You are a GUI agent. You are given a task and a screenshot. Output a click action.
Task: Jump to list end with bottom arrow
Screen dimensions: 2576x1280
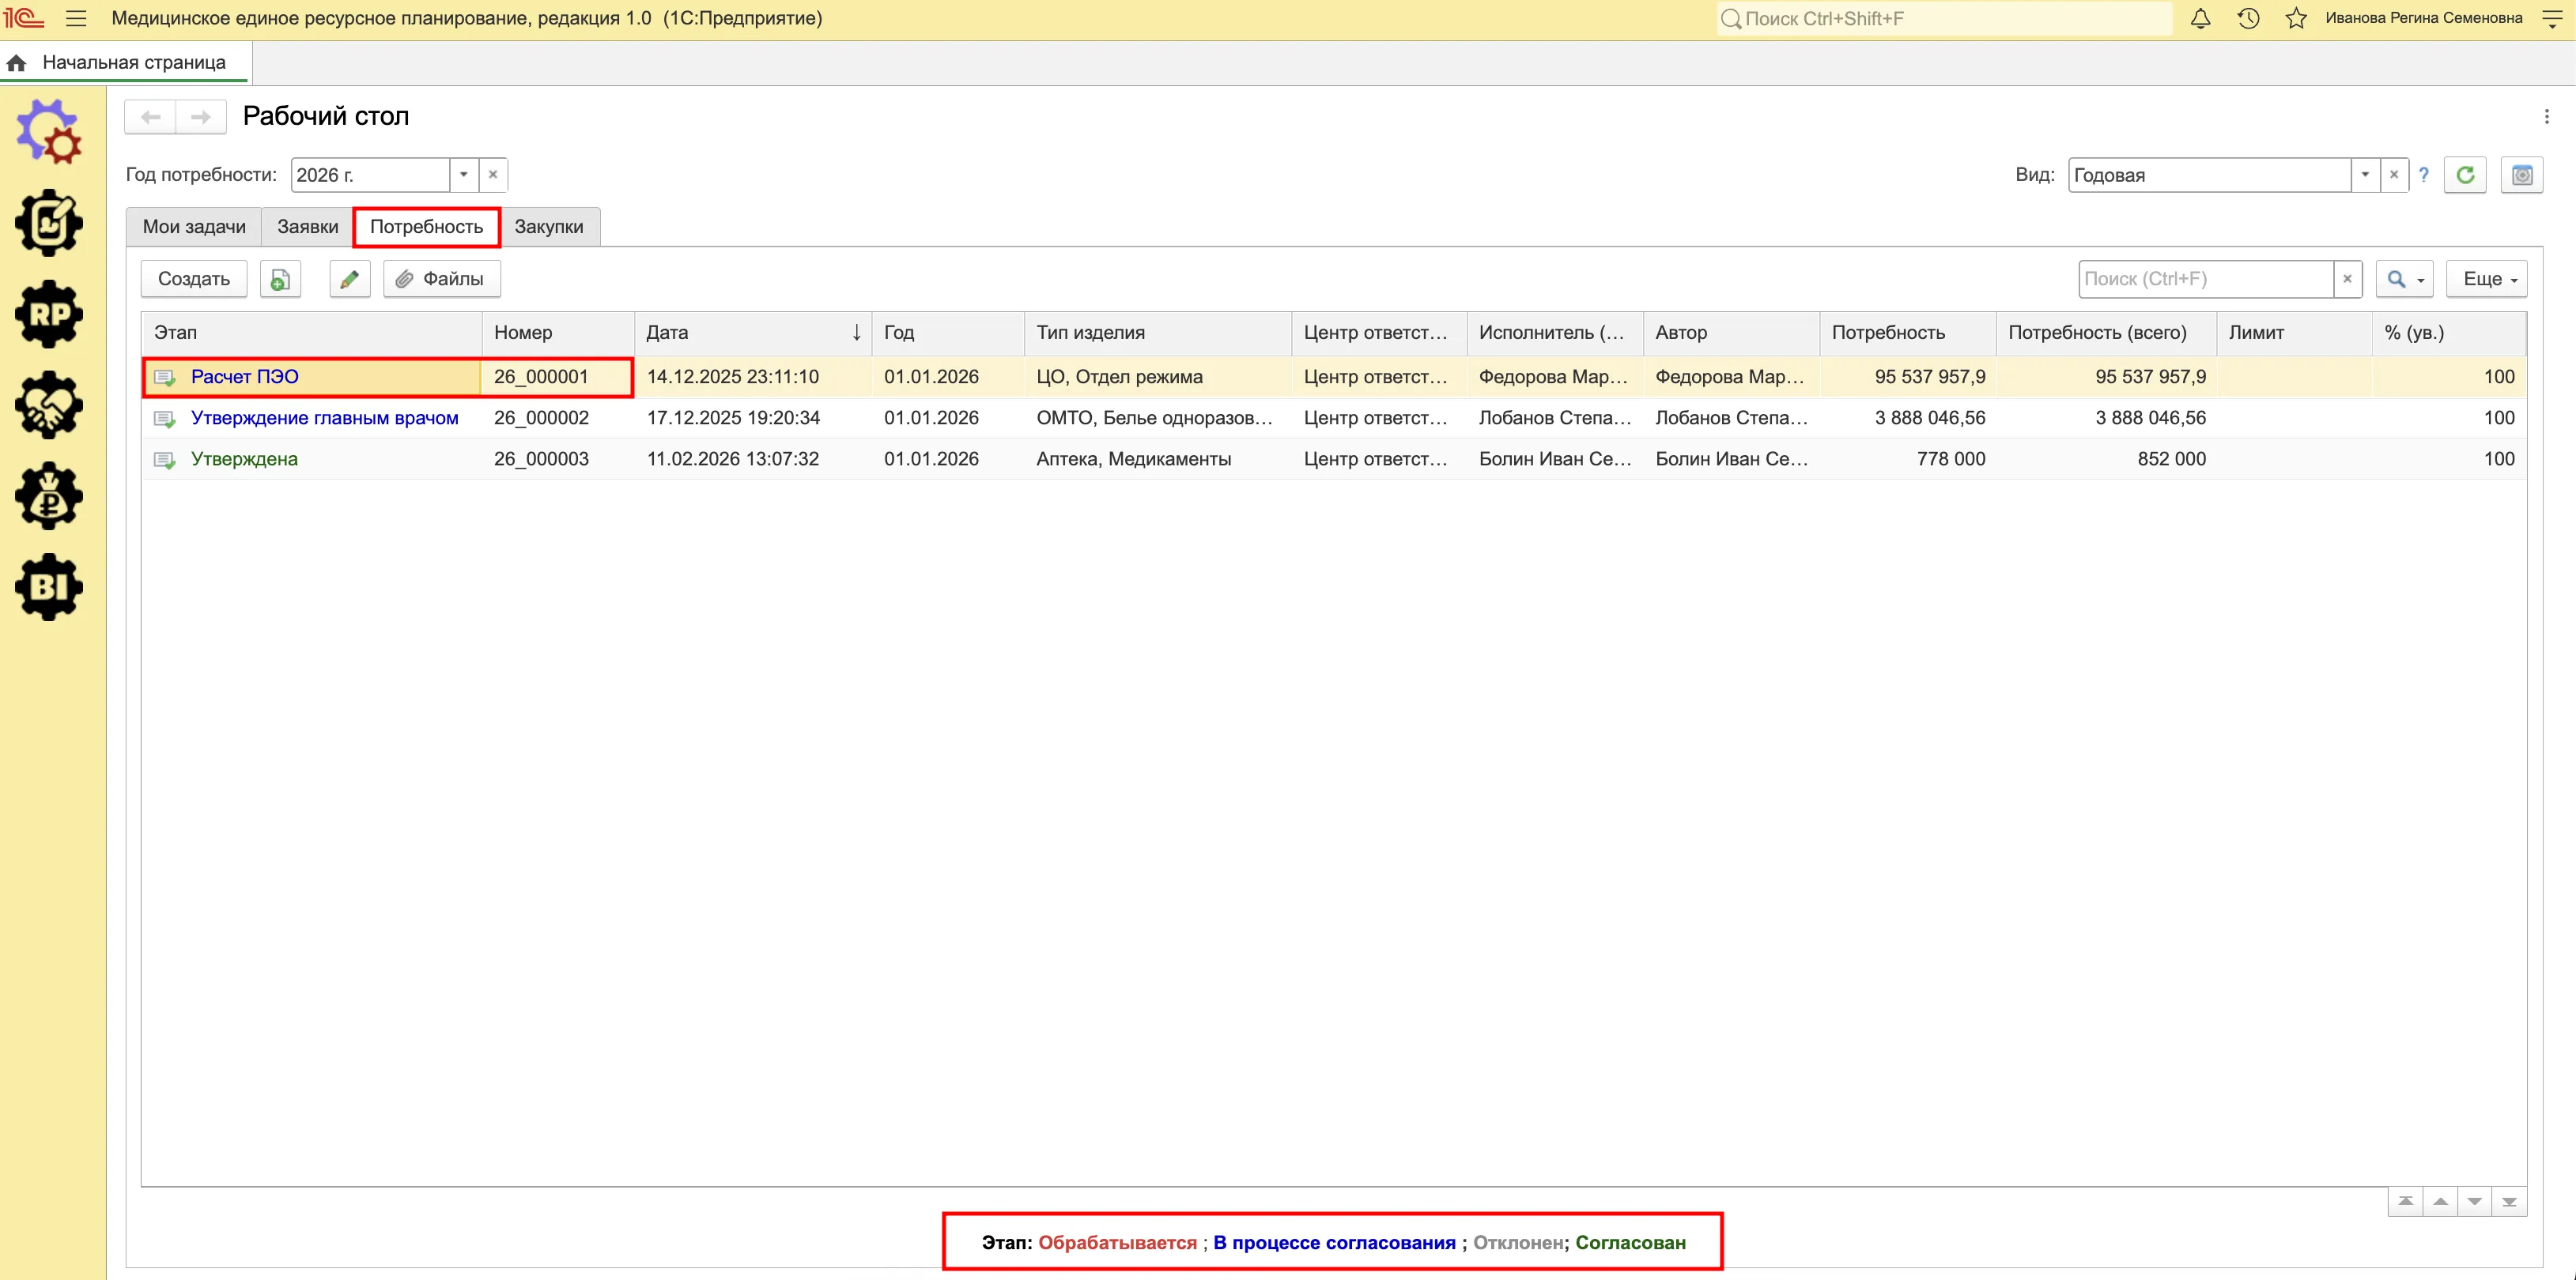click(2509, 1201)
